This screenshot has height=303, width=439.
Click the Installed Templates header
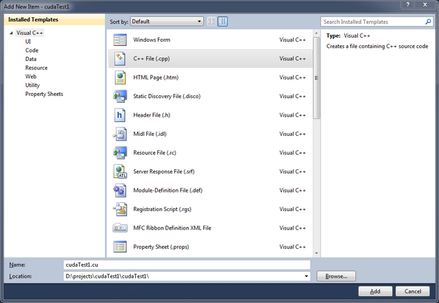tap(55, 20)
